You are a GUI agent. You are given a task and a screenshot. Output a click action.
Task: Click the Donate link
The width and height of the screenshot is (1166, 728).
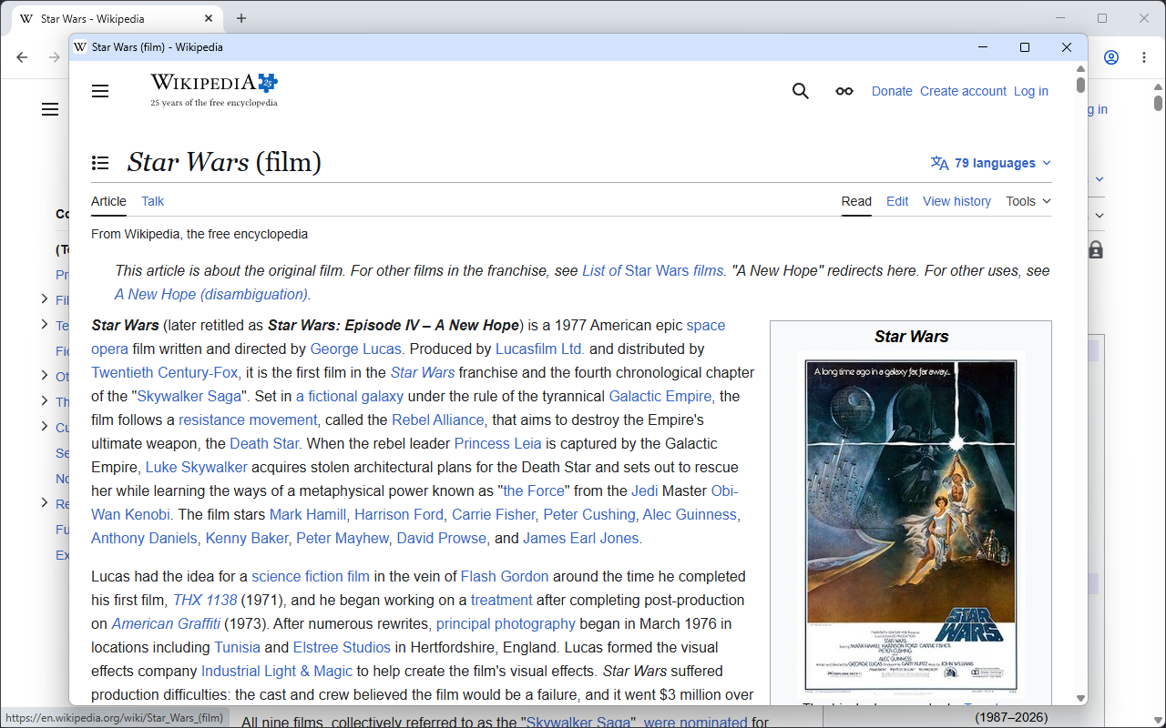coord(892,91)
